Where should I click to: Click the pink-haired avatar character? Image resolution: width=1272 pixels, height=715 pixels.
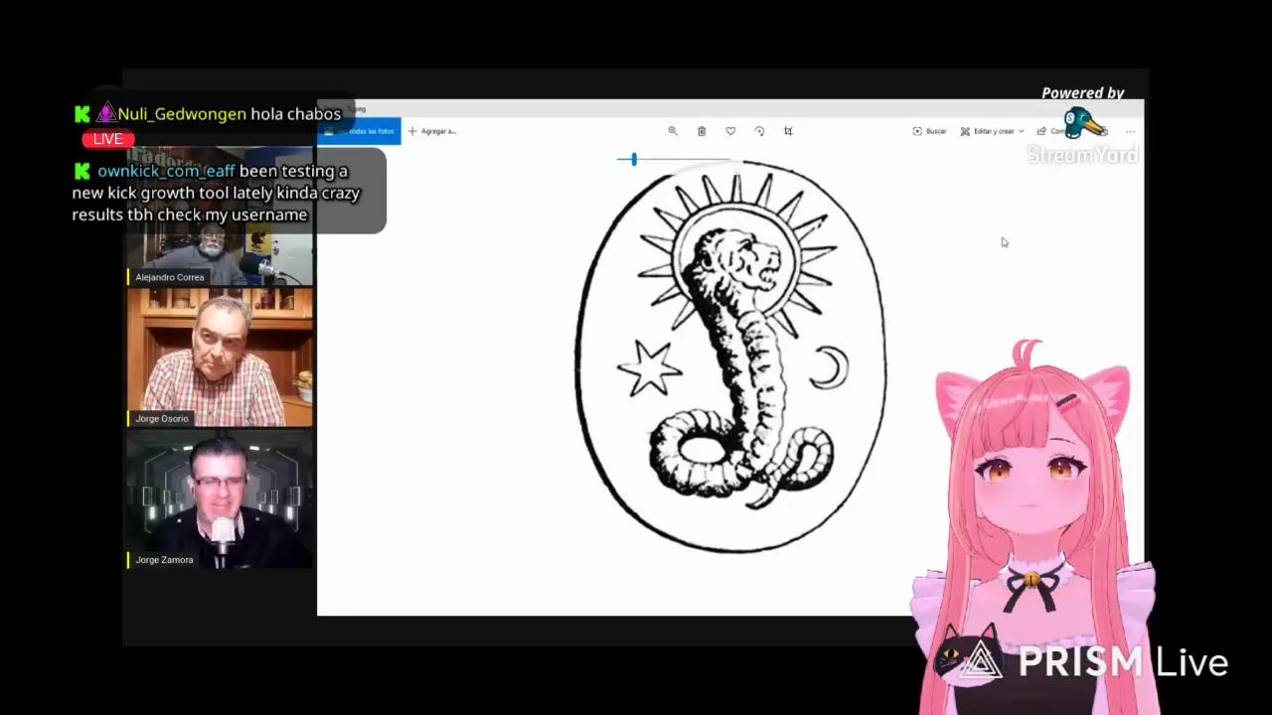point(1033,526)
